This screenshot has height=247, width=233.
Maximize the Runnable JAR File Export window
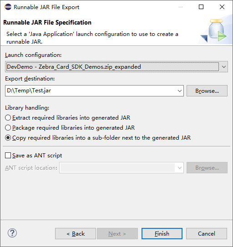(201, 7)
